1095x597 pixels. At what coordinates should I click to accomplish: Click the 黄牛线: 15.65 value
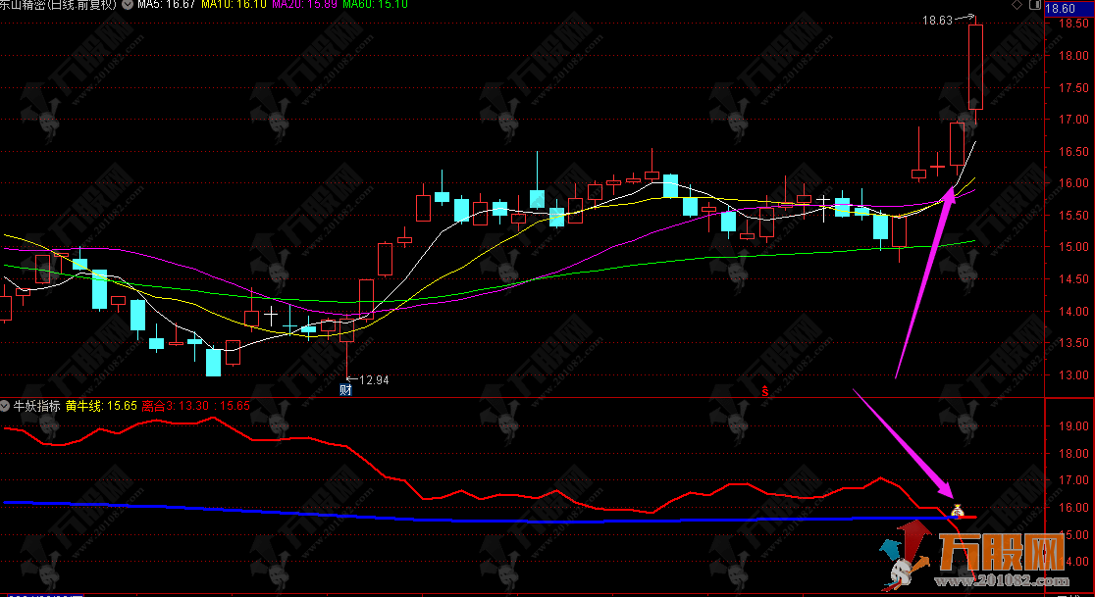[x=101, y=406]
